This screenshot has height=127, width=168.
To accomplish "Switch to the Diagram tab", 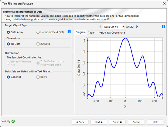I will point(81,32).
